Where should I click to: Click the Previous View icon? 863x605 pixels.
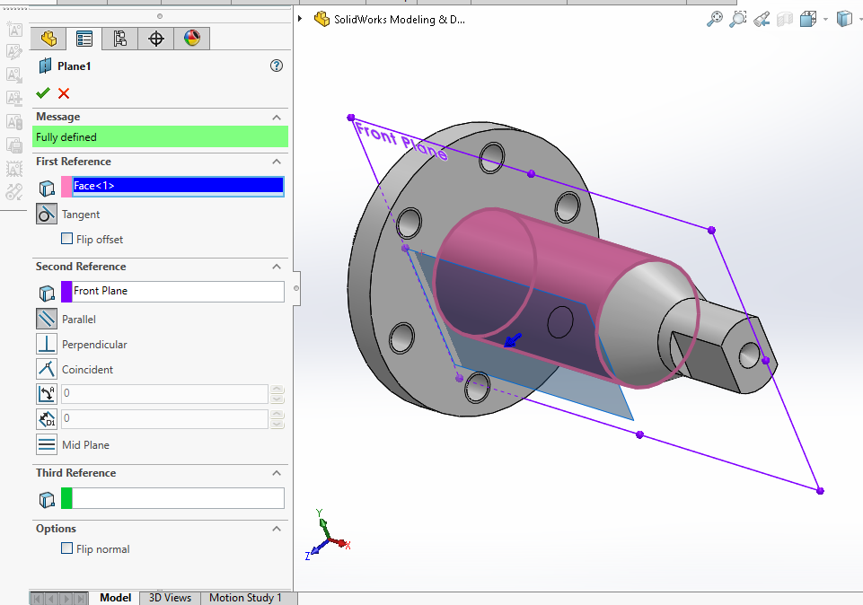(761, 19)
